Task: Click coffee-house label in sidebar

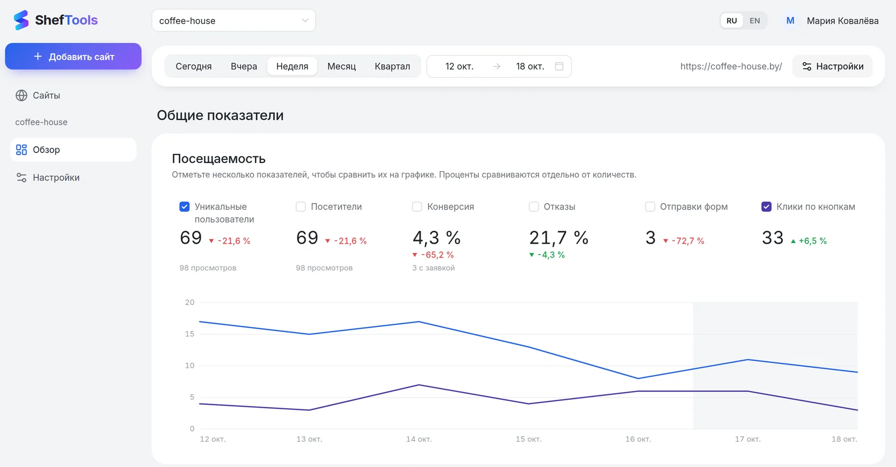Action: tap(41, 122)
